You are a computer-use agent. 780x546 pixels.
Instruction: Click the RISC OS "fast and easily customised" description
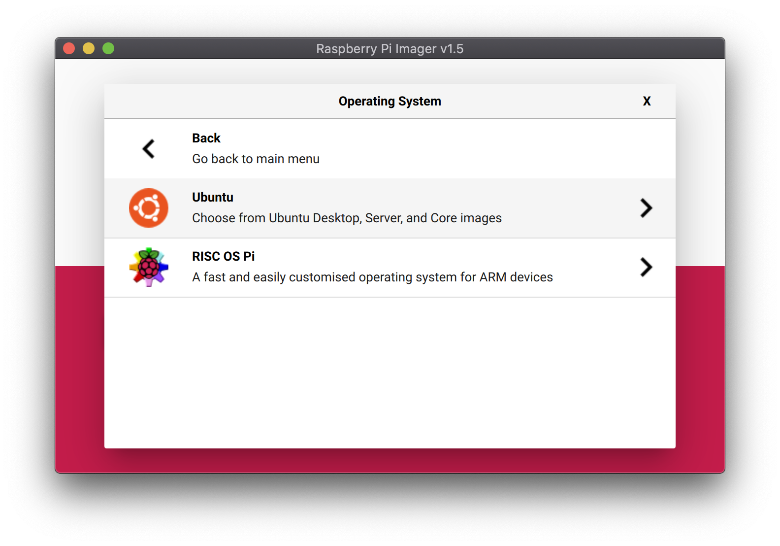pyautogui.click(x=372, y=277)
